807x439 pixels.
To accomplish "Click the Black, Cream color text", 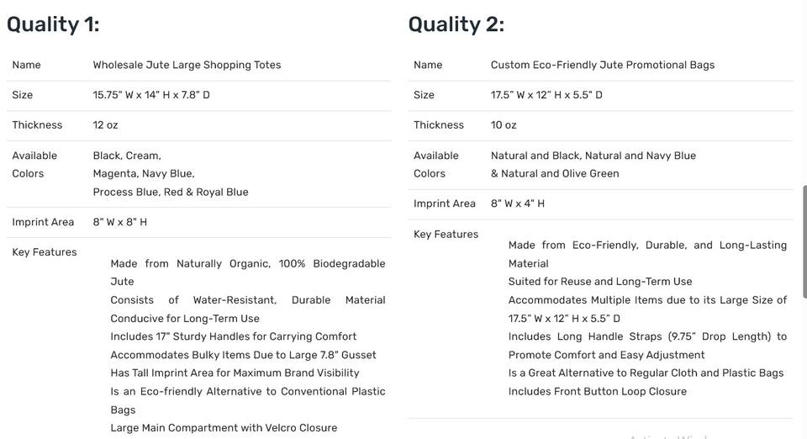I will pyautogui.click(x=127, y=156).
